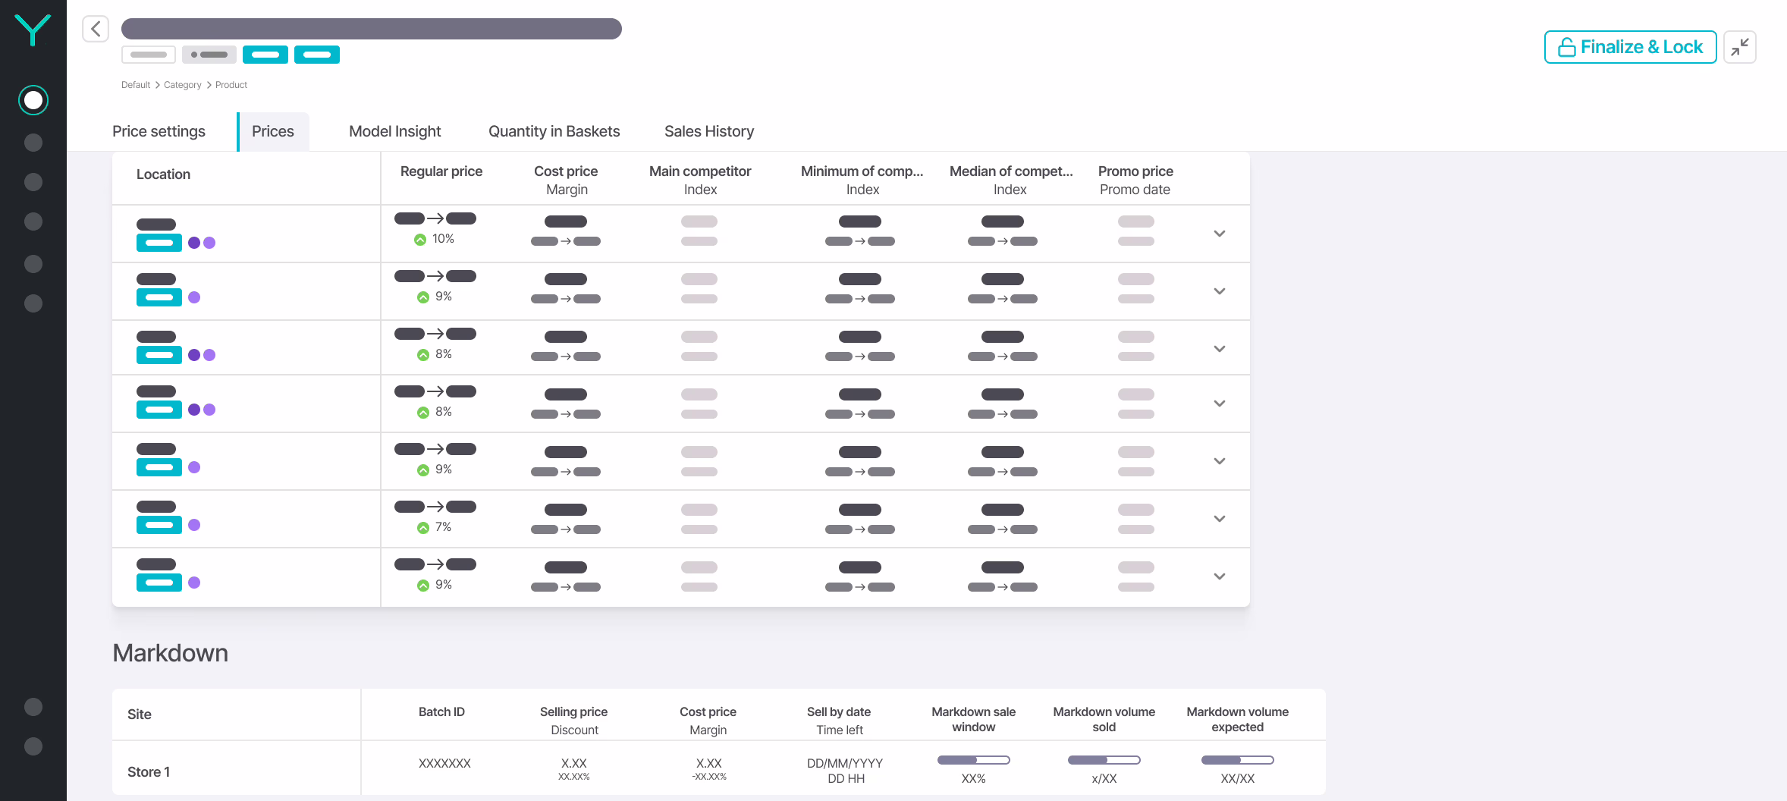Click the Markdown sale window progress bar
1787x801 pixels.
pyautogui.click(x=973, y=760)
